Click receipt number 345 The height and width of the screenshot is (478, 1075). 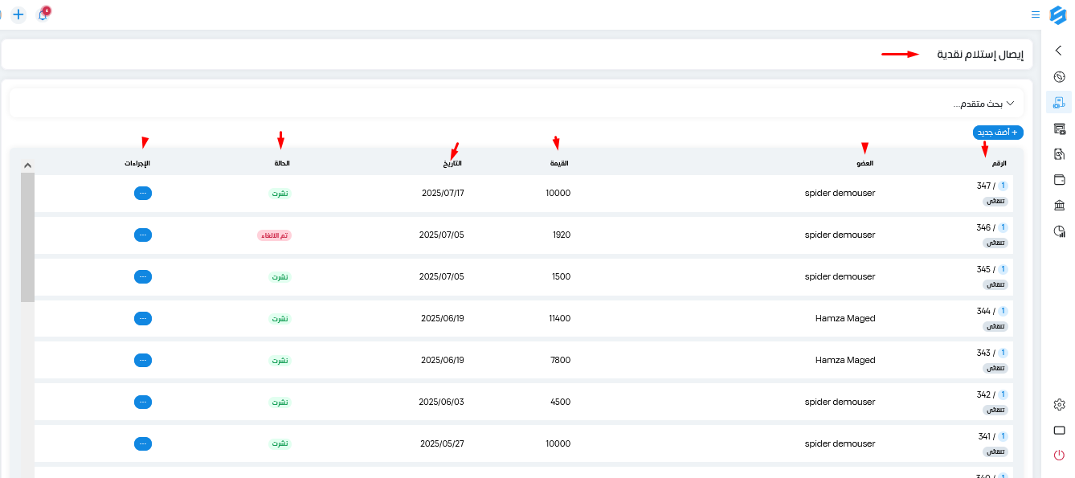(x=983, y=269)
